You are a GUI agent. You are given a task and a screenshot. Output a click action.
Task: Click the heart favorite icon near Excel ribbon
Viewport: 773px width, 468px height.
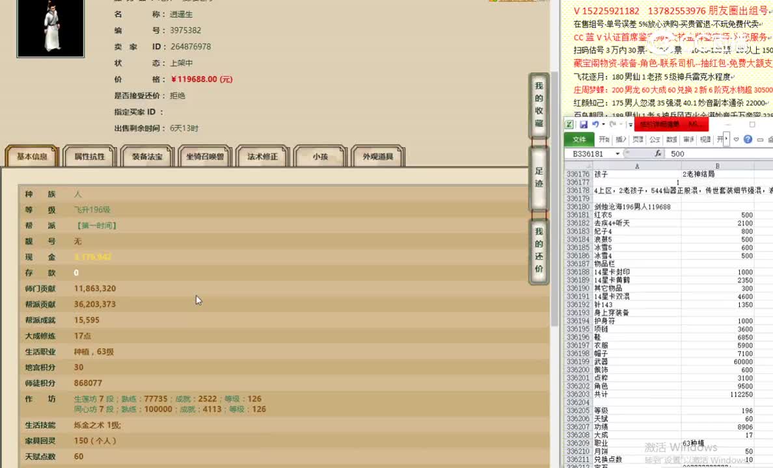(x=736, y=139)
